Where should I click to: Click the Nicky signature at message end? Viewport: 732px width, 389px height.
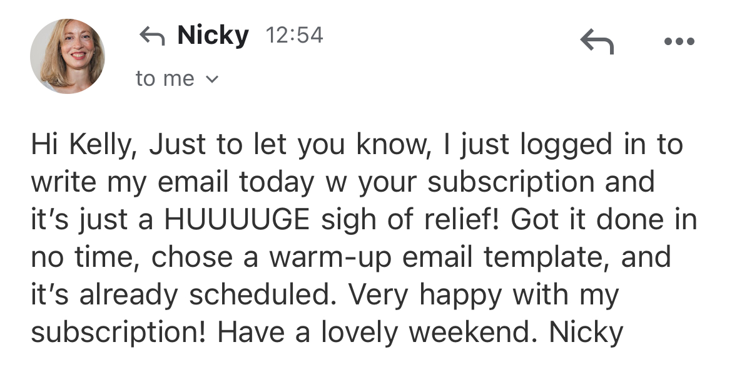click(x=586, y=333)
